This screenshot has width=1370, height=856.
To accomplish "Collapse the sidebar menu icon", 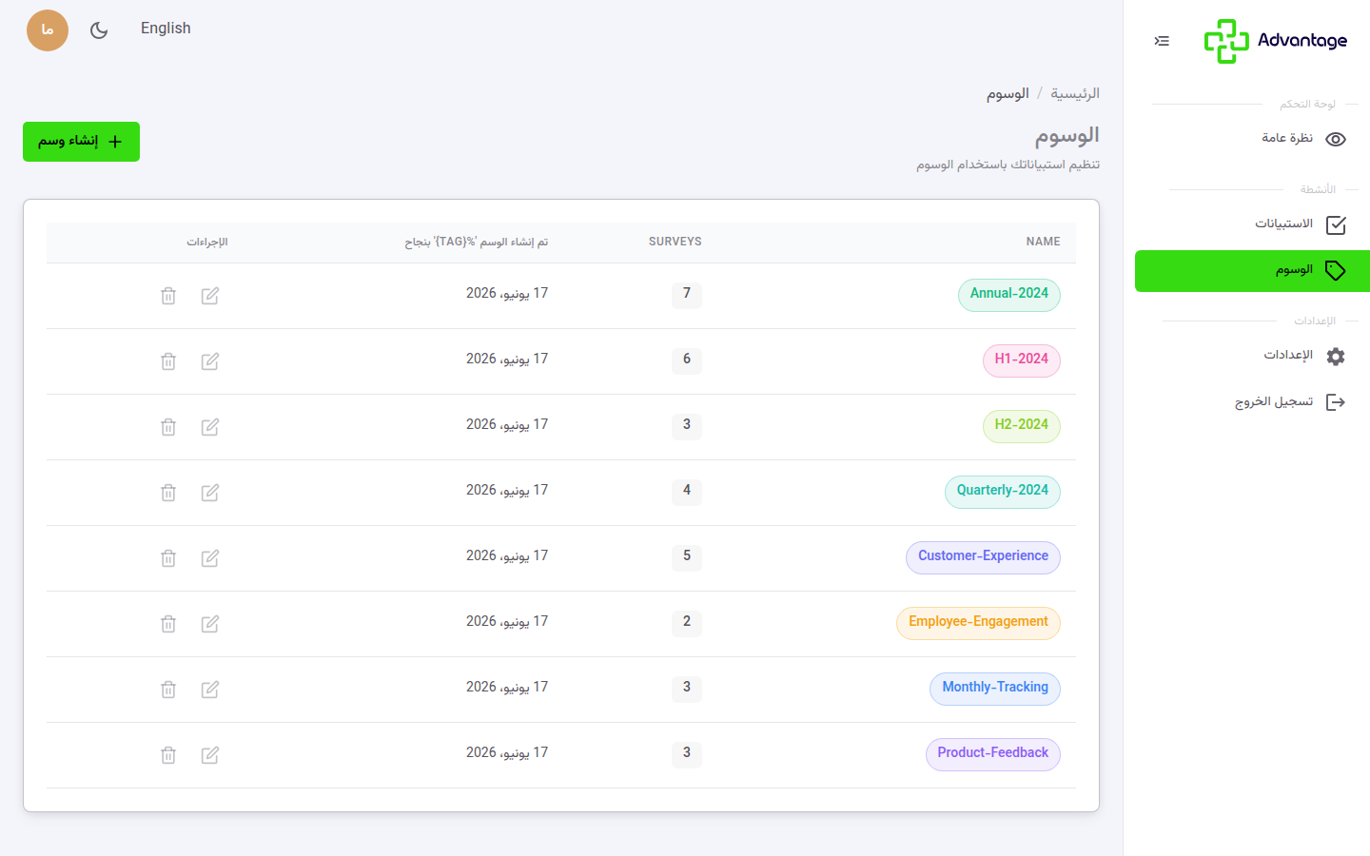I will click(x=1162, y=41).
